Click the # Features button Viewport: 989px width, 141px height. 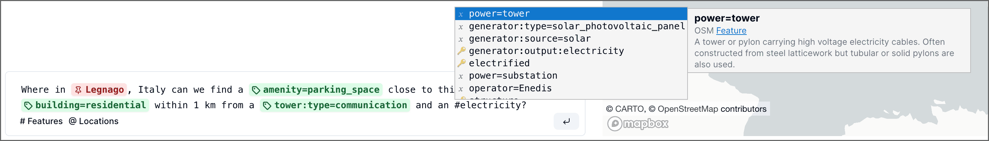click(x=41, y=121)
